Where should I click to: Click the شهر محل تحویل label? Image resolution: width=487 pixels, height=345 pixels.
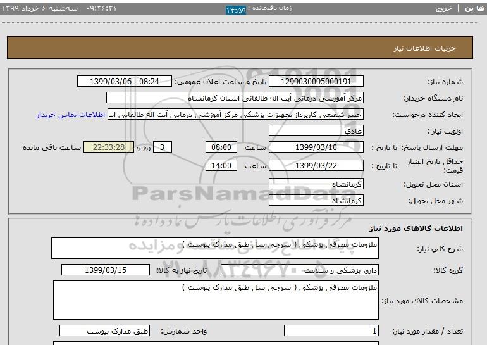pyautogui.click(x=435, y=201)
